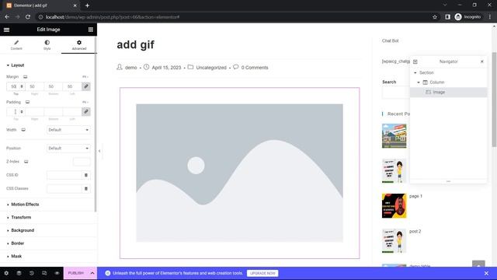Image resolution: width=497 pixels, height=280 pixels.
Task: Expand the Background section
Action: click(47, 230)
